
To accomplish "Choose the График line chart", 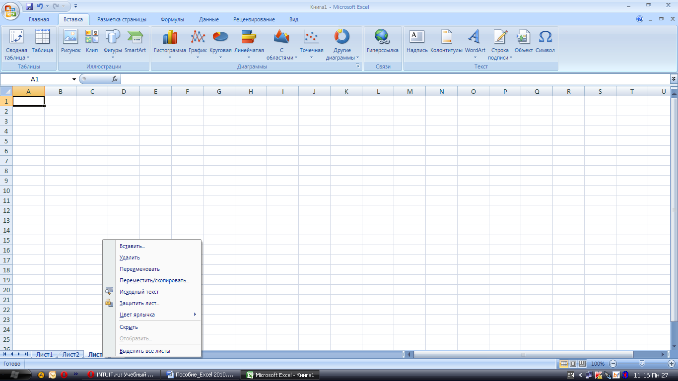I will (x=198, y=45).
